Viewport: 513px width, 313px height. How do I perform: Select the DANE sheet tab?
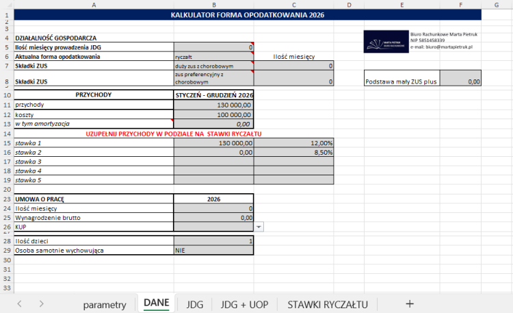[x=157, y=303]
